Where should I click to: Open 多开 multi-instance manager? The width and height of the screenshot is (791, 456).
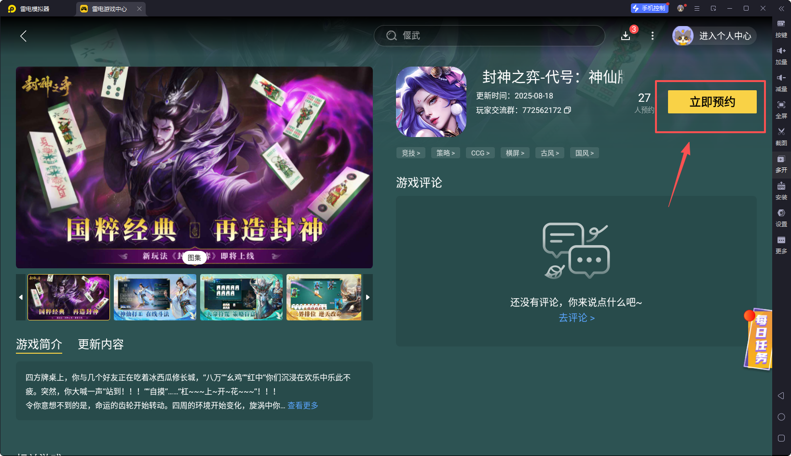click(781, 164)
